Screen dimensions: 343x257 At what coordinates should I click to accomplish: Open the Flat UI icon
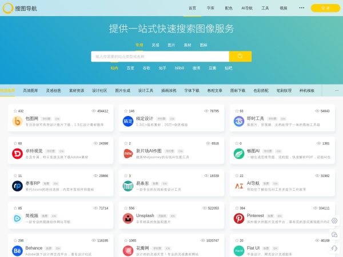(x=239, y=251)
